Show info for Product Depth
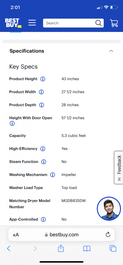The image size is (123, 265). (x=42, y=105)
